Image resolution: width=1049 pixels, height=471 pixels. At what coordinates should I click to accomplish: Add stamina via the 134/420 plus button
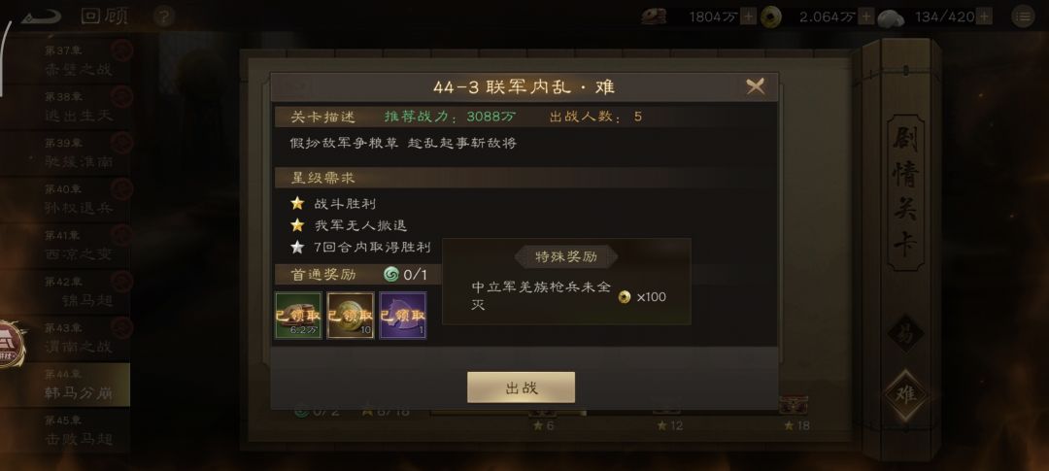[x=984, y=17]
